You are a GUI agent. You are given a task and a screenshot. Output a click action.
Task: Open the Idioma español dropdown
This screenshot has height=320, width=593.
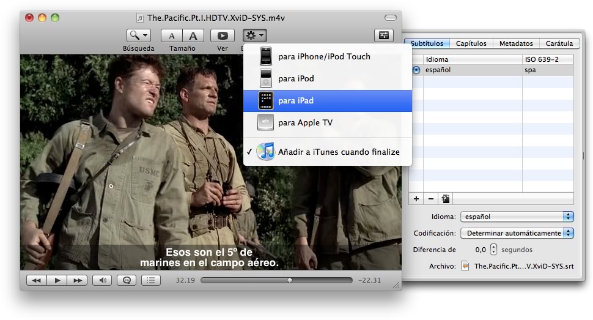click(x=517, y=217)
